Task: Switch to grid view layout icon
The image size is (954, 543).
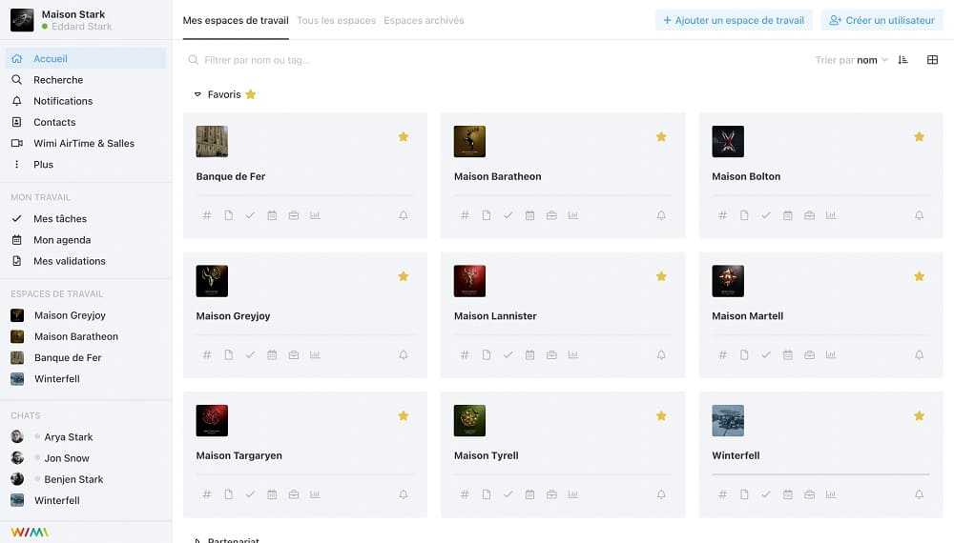Action: click(932, 60)
